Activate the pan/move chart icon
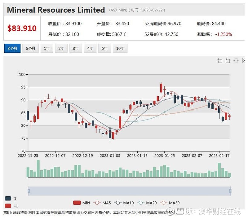The image size is (248, 219). (x=236, y=61)
